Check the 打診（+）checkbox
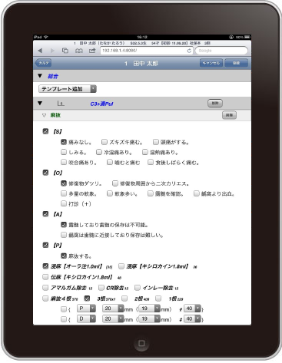Screen dimensions: 282x363 click(x=64, y=203)
